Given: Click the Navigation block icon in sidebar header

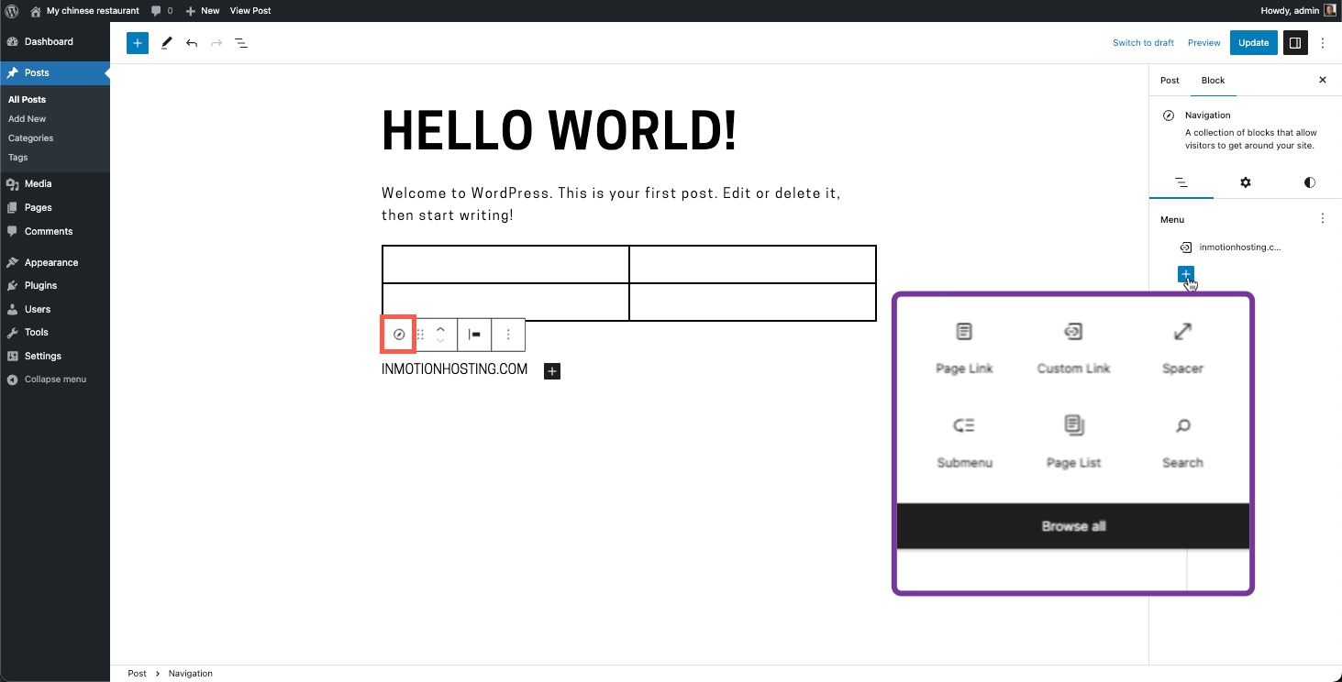Looking at the screenshot, I should [x=1168, y=115].
